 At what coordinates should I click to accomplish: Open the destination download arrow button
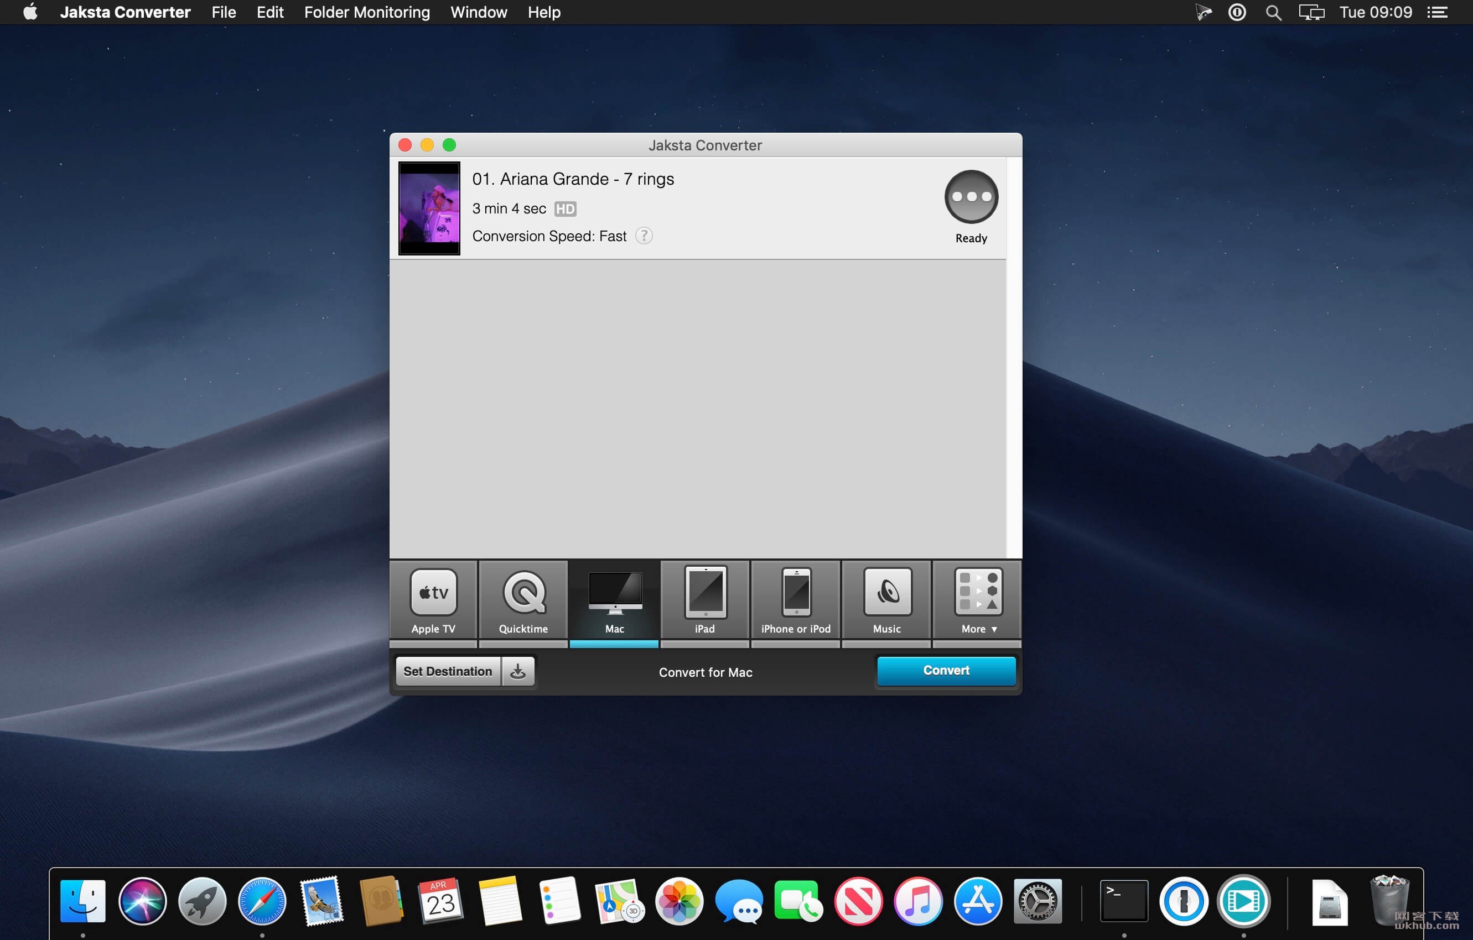click(x=518, y=671)
